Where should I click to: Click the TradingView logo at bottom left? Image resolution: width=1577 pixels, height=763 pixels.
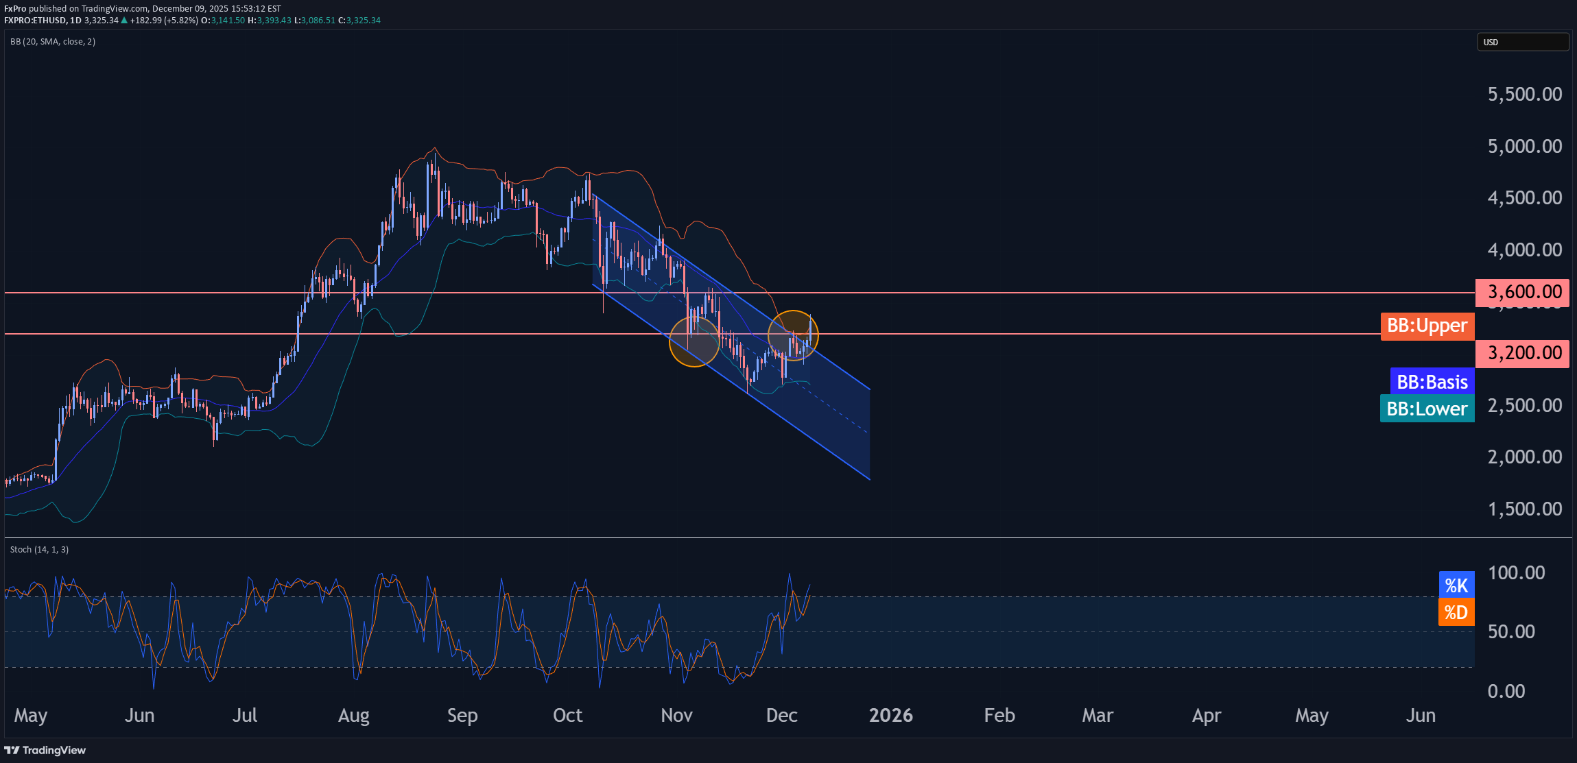pyautogui.click(x=45, y=750)
